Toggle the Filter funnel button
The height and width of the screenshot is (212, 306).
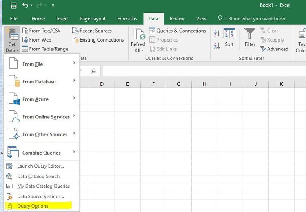[x=250, y=37]
